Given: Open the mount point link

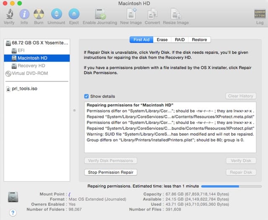Looking at the screenshot, I should (70, 194).
